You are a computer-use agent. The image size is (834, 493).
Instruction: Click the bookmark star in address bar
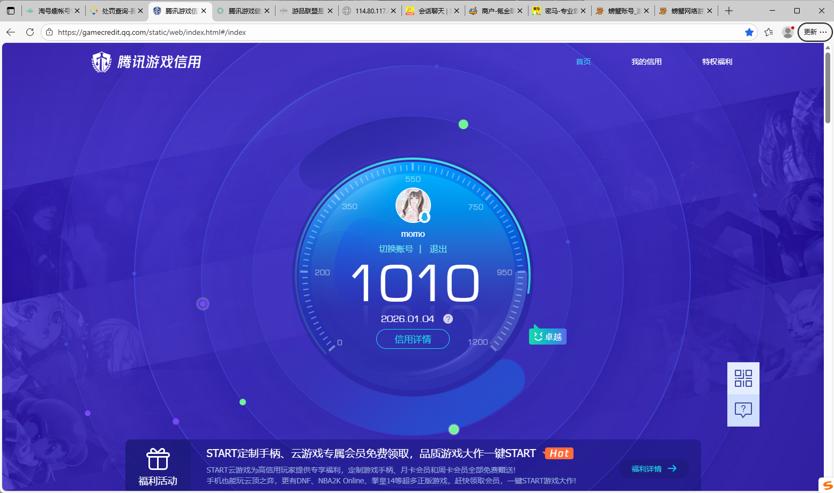coord(749,32)
